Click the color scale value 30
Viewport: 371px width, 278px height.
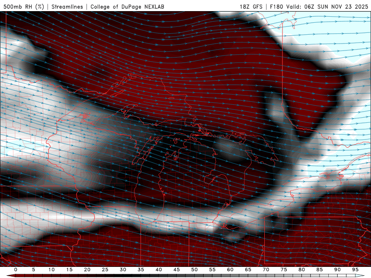click(x=123, y=270)
